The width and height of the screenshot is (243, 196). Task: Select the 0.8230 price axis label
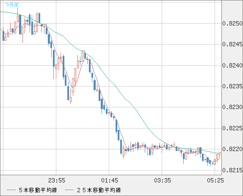pos(232,107)
